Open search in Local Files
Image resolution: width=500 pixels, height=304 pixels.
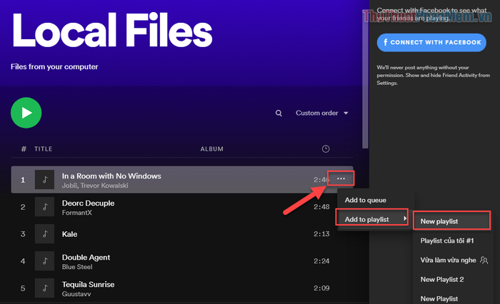pos(279,113)
